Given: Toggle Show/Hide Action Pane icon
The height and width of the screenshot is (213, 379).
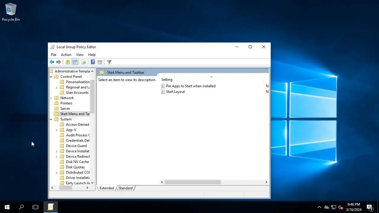Looking at the screenshot, I should tap(100, 62).
